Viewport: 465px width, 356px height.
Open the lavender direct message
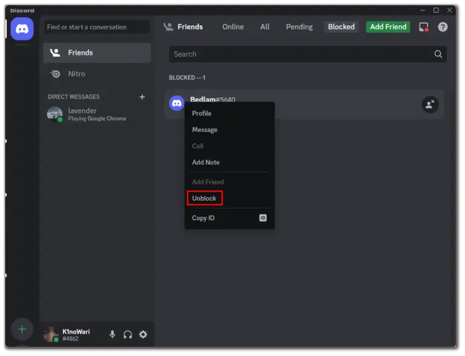pos(97,115)
